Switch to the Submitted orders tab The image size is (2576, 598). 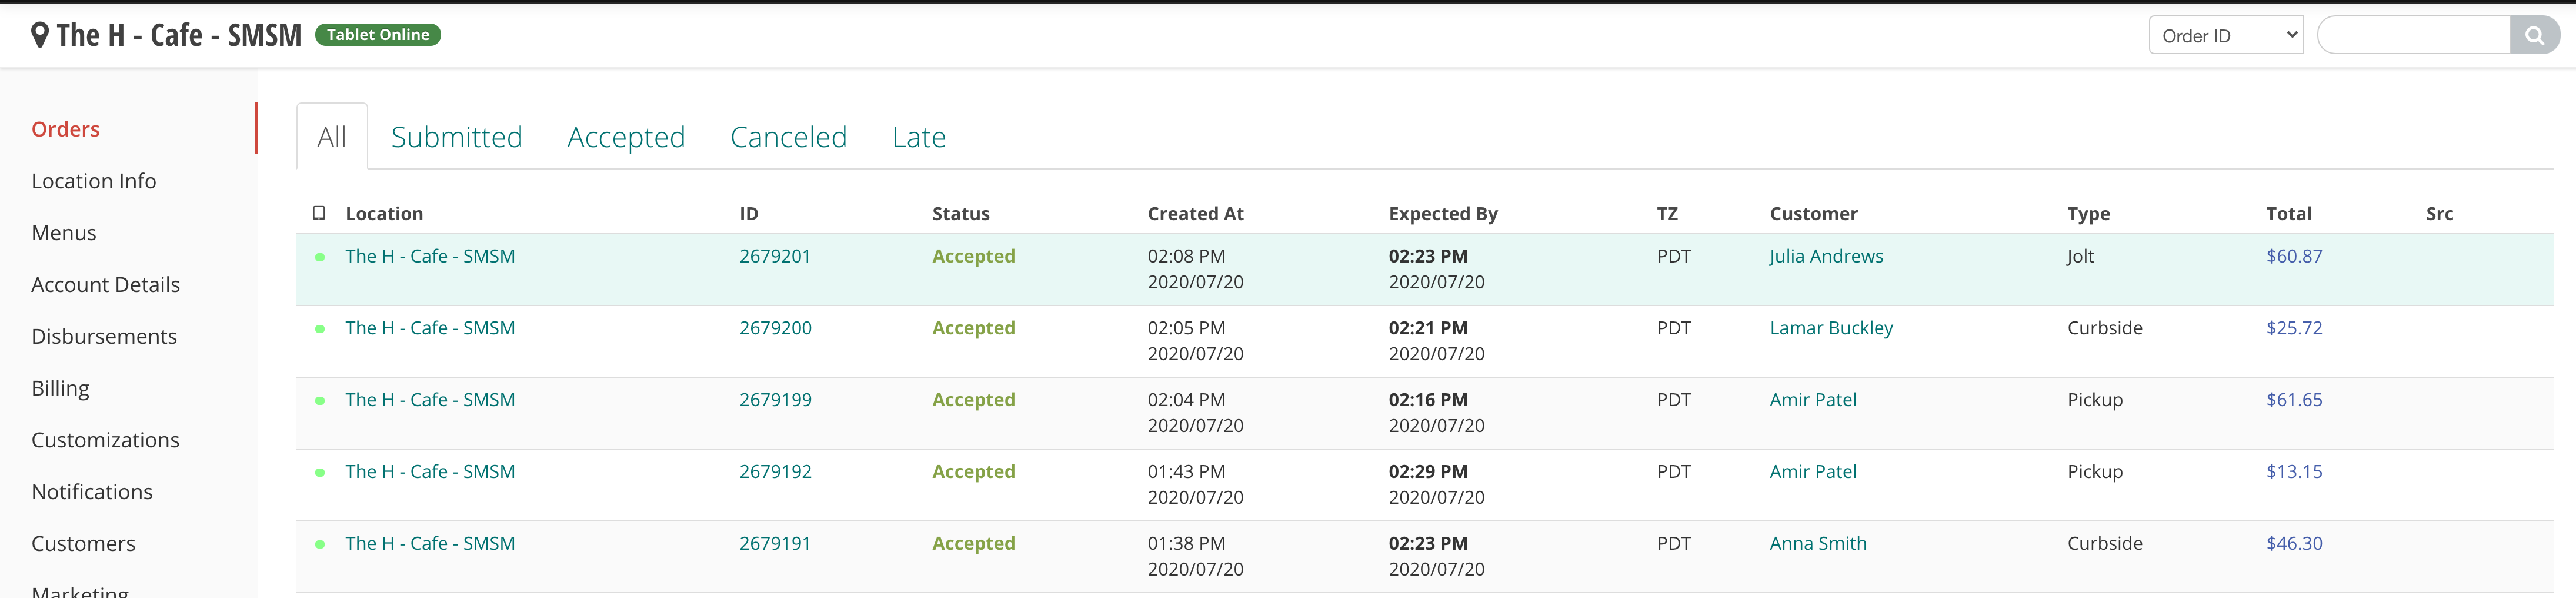[456, 137]
